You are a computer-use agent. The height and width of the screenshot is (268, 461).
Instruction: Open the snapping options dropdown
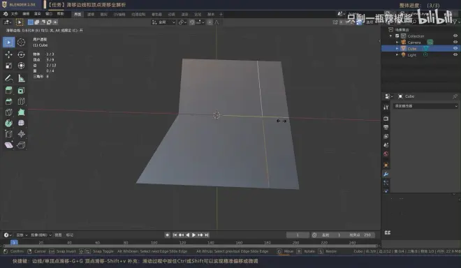[x=200, y=22]
